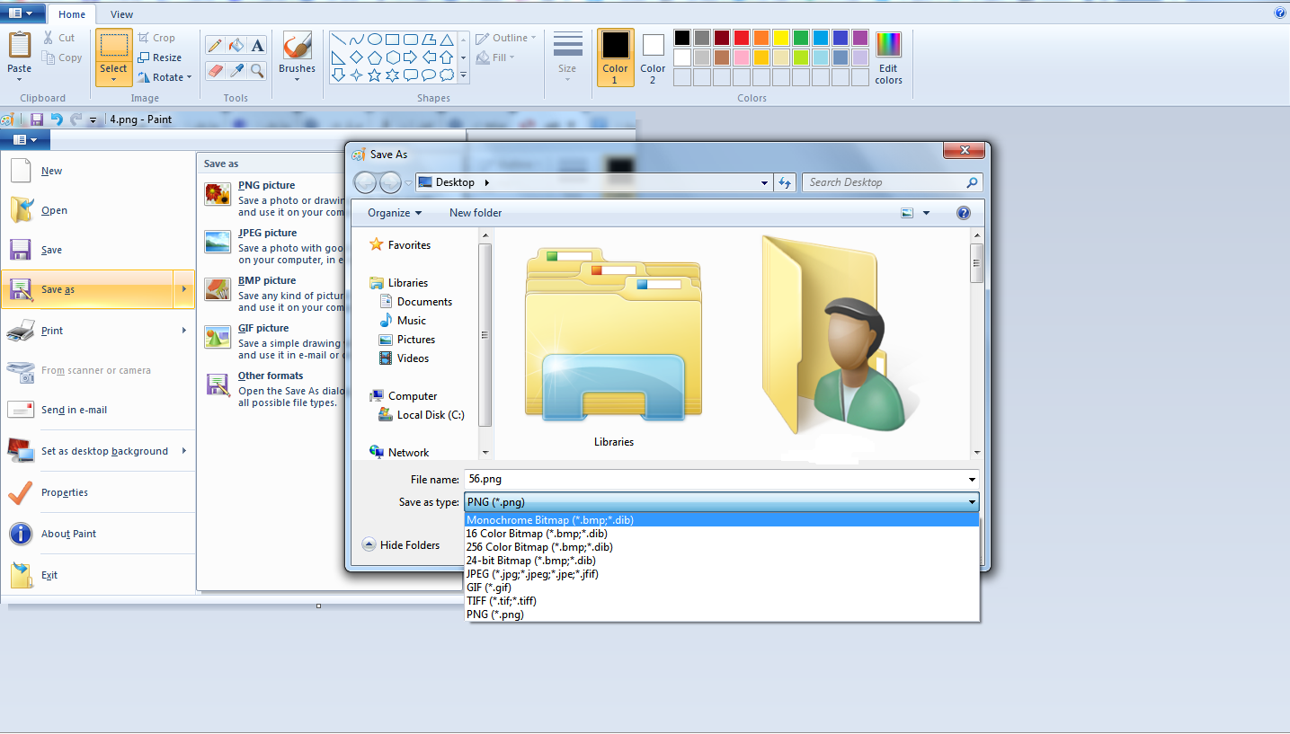Select the Color picker eyedropper tool
Screen dimensions: 1290x734
(x=236, y=70)
